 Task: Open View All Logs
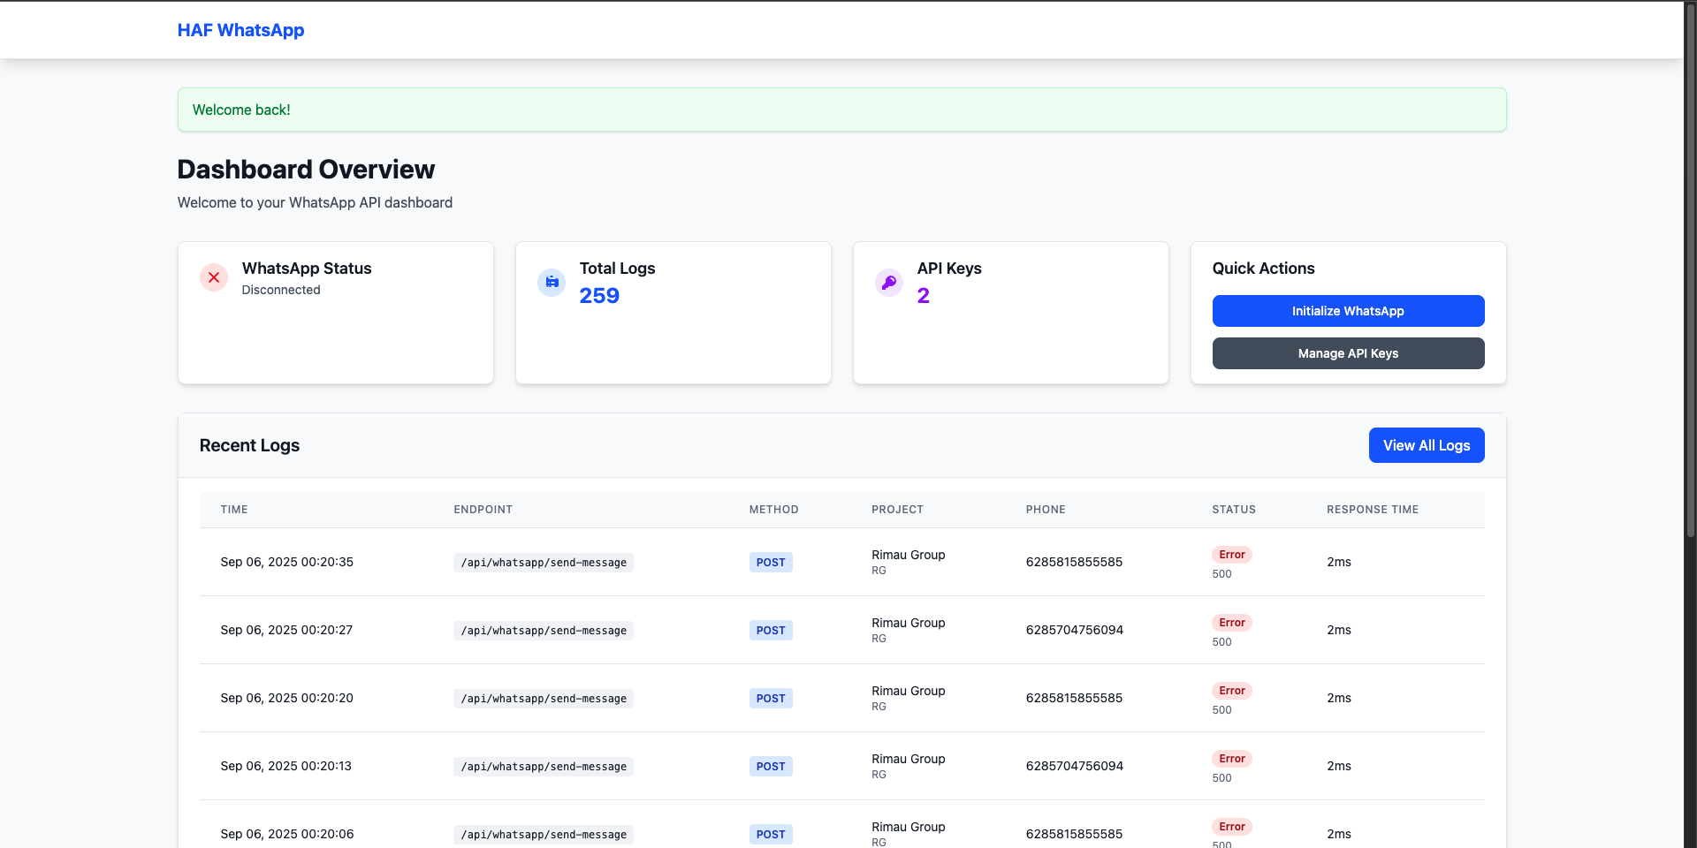(1426, 445)
